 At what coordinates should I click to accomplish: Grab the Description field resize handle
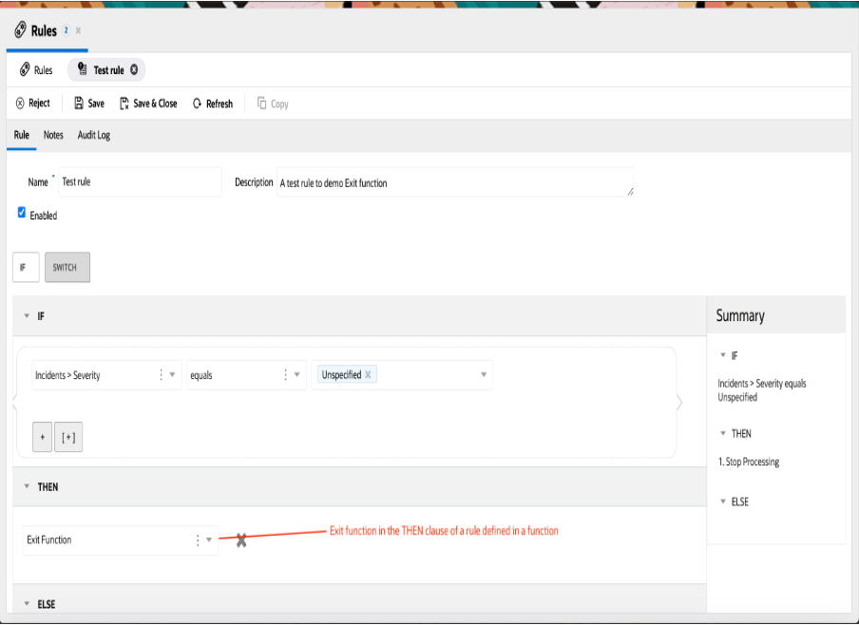631,192
